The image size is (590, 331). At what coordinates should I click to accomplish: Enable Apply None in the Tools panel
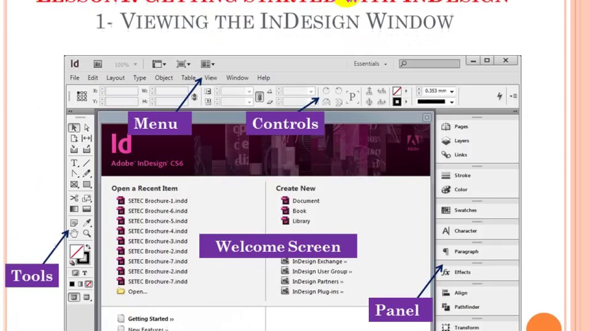(88, 284)
